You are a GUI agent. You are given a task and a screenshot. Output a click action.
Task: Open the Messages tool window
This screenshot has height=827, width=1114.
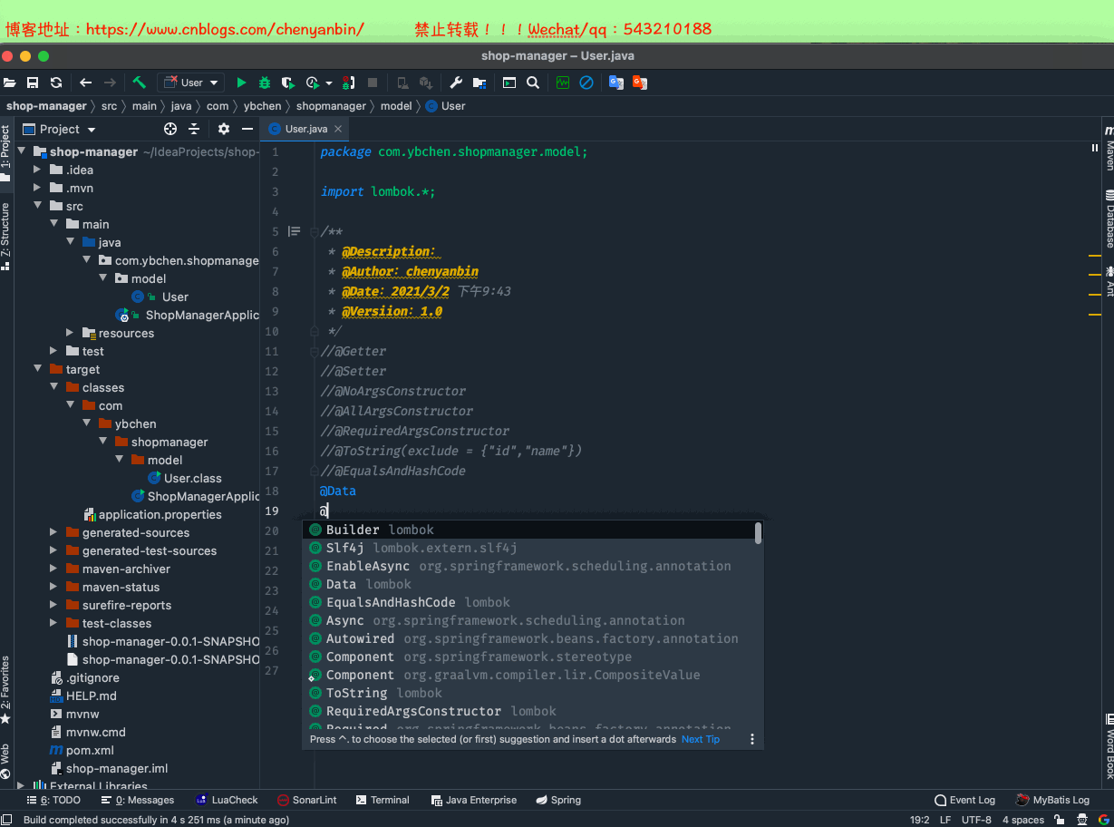(x=138, y=800)
